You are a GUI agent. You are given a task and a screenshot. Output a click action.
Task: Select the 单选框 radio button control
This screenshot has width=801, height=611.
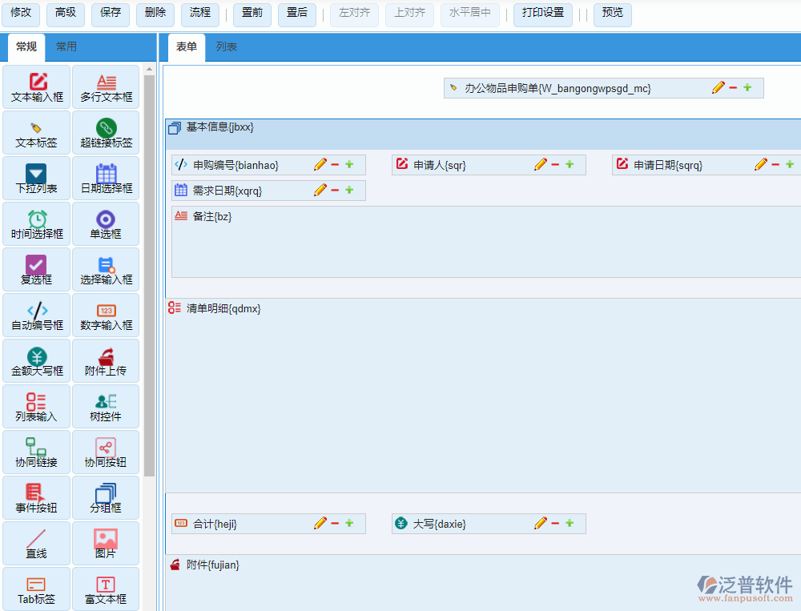tap(106, 225)
